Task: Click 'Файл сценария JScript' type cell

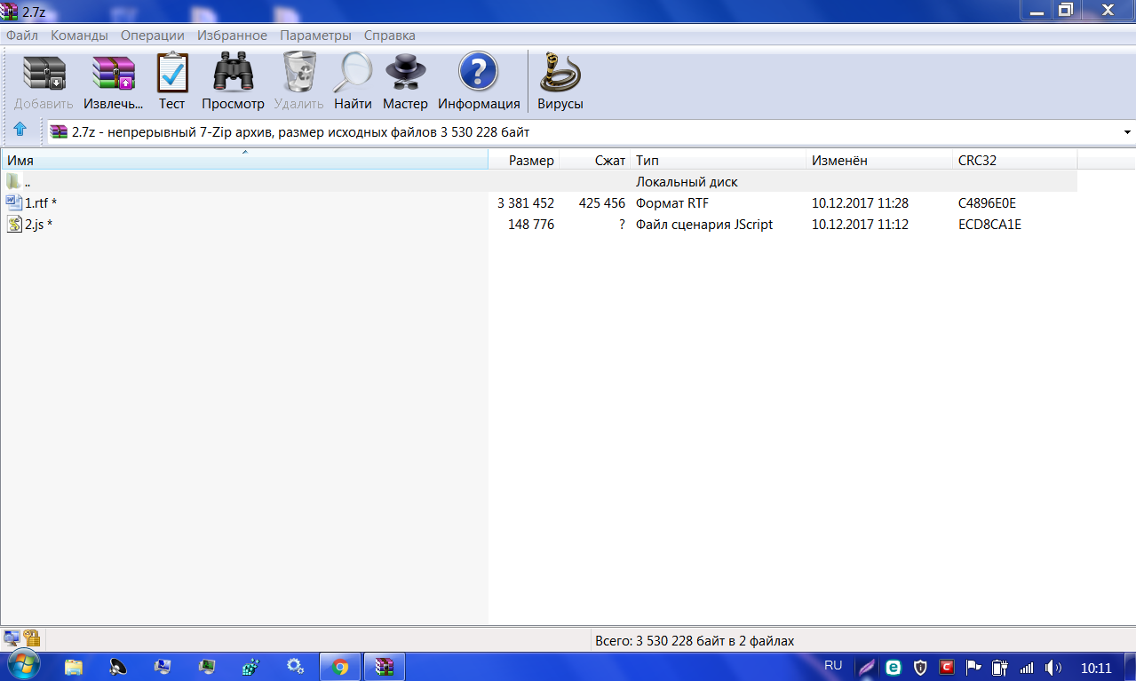Action: pos(704,224)
